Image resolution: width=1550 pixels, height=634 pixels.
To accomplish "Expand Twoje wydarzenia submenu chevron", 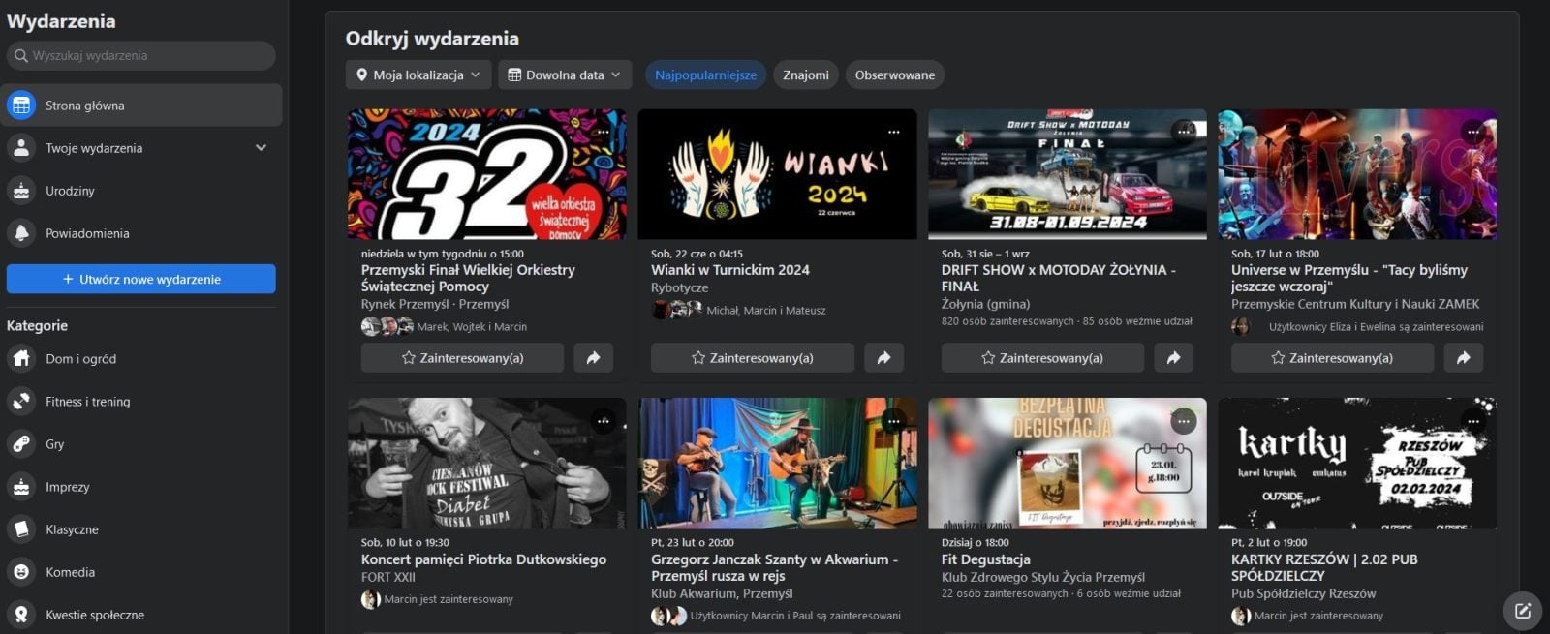I will pos(261,148).
